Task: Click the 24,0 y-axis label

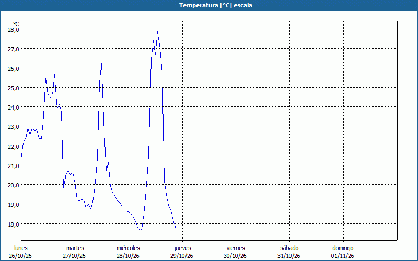Action: pos(14,108)
